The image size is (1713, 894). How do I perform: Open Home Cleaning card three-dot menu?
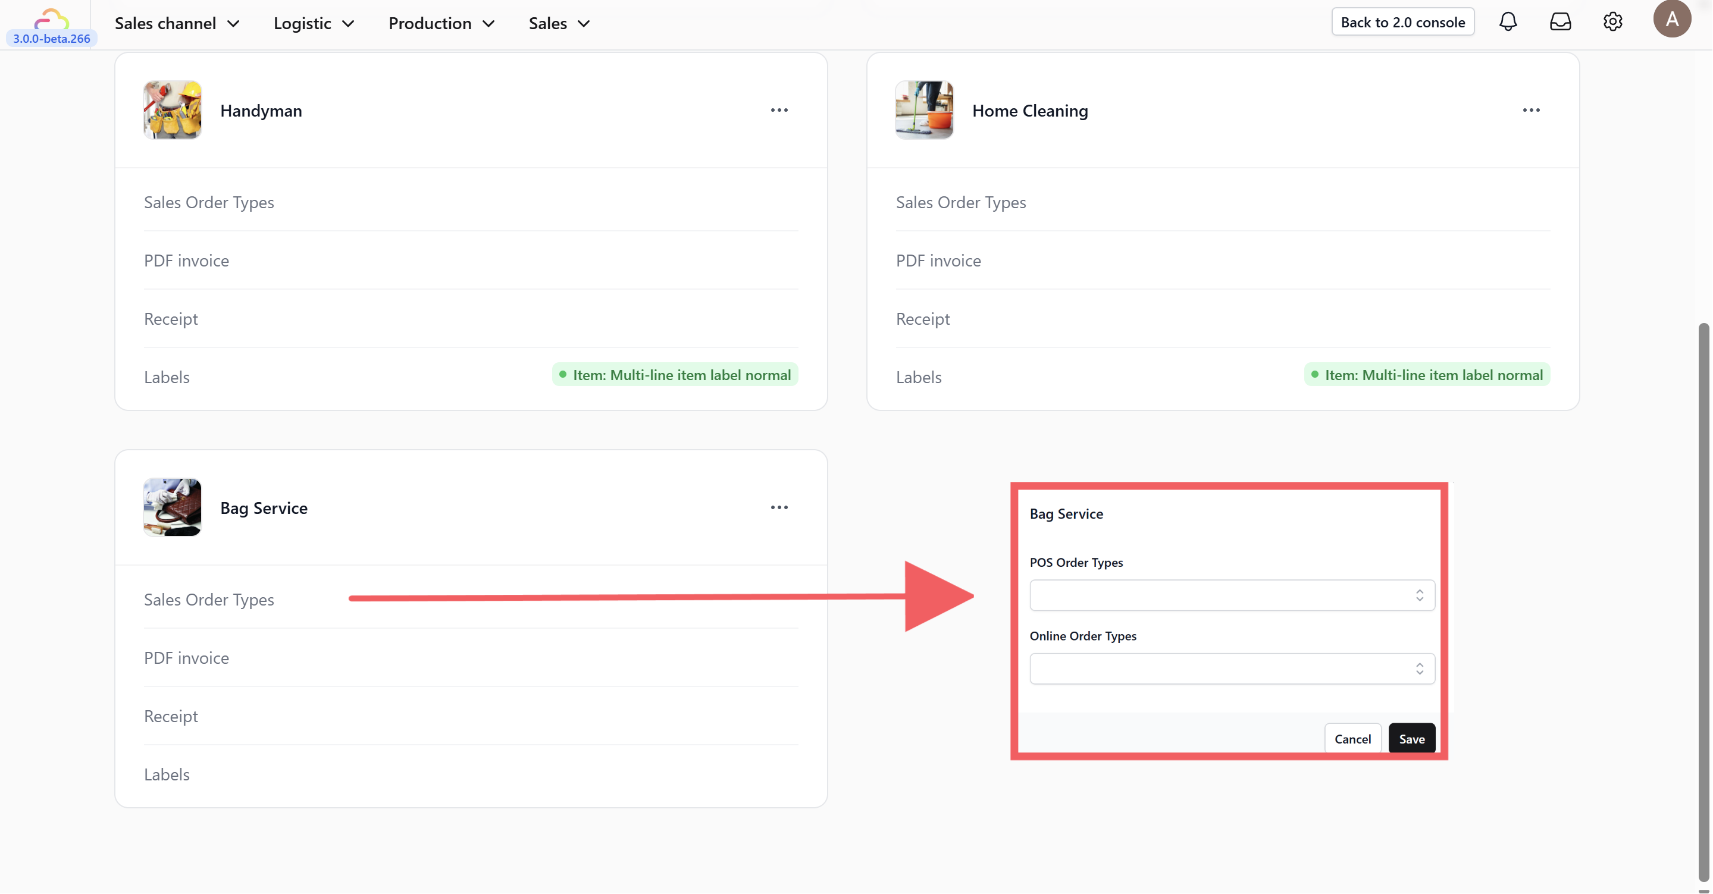point(1531,111)
